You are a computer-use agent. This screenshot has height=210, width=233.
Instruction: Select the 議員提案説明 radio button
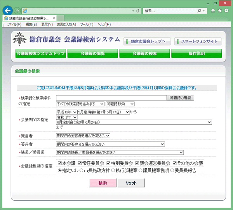tap(141, 170)
